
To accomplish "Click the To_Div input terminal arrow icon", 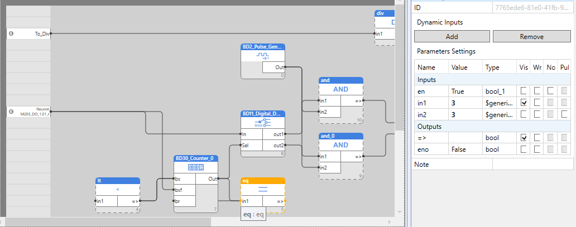I will pyautogui.click(x=11, y=34).
